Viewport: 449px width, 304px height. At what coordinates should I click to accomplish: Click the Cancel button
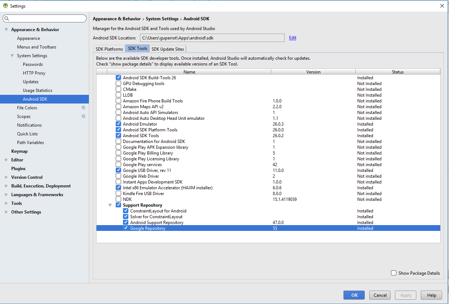pyautogui.click(x=380, y=295)
